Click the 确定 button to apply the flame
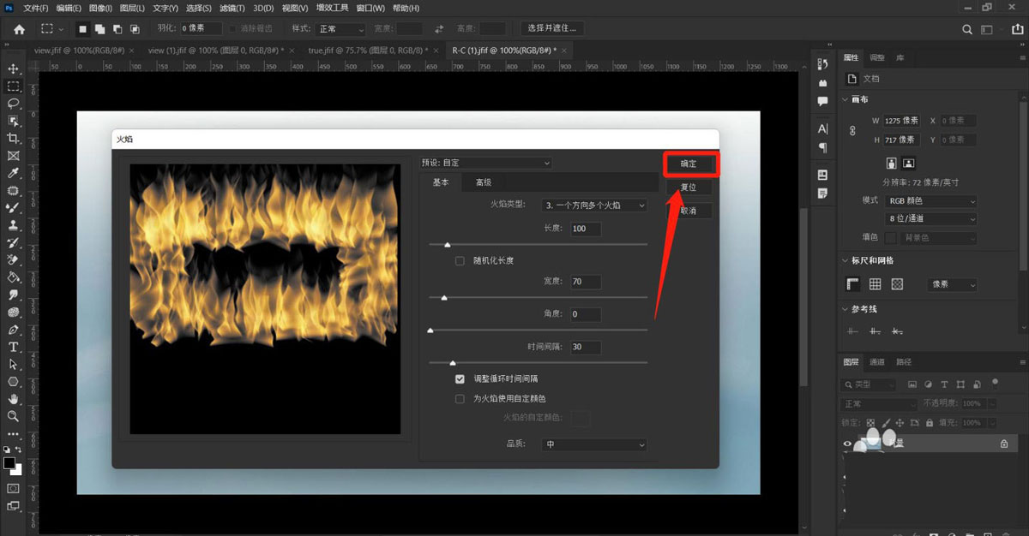The image size is (1029, 536). coord(690,163)
